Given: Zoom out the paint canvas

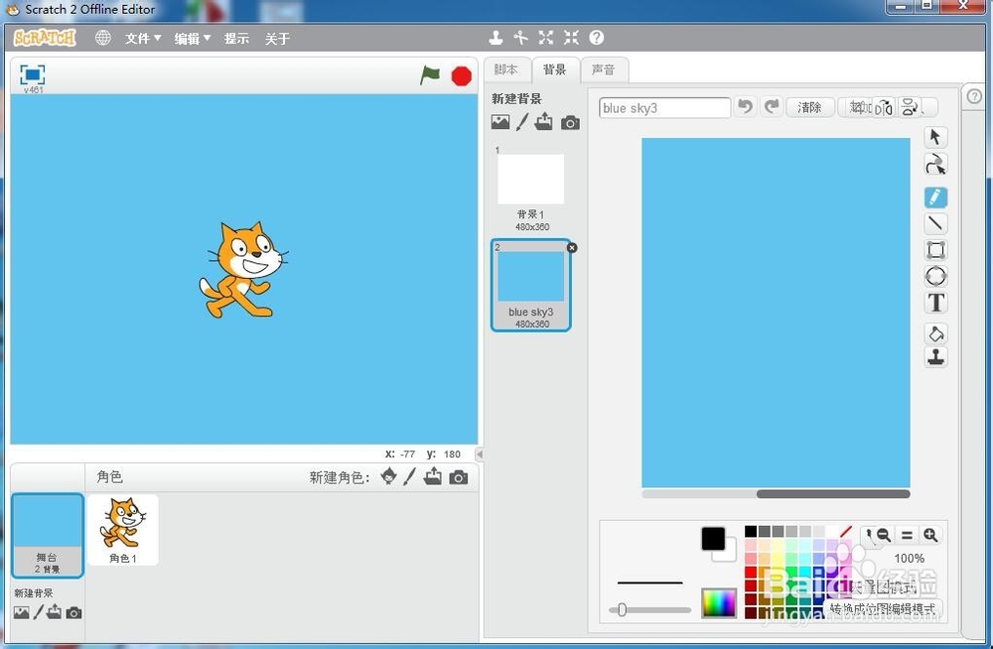Looking at the screenshot, I should (x=884, y=536).
